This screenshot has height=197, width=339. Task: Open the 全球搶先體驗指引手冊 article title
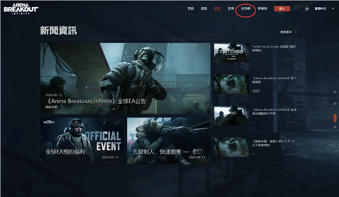coord(274,111)
